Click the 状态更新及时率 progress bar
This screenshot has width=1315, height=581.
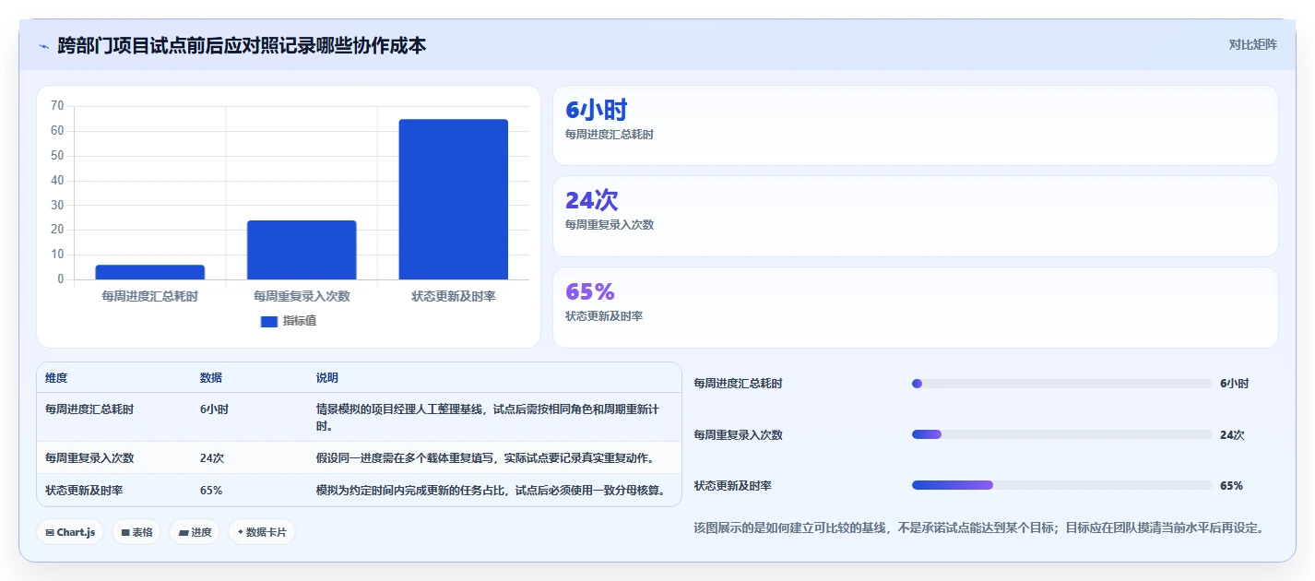(1061, 485)
